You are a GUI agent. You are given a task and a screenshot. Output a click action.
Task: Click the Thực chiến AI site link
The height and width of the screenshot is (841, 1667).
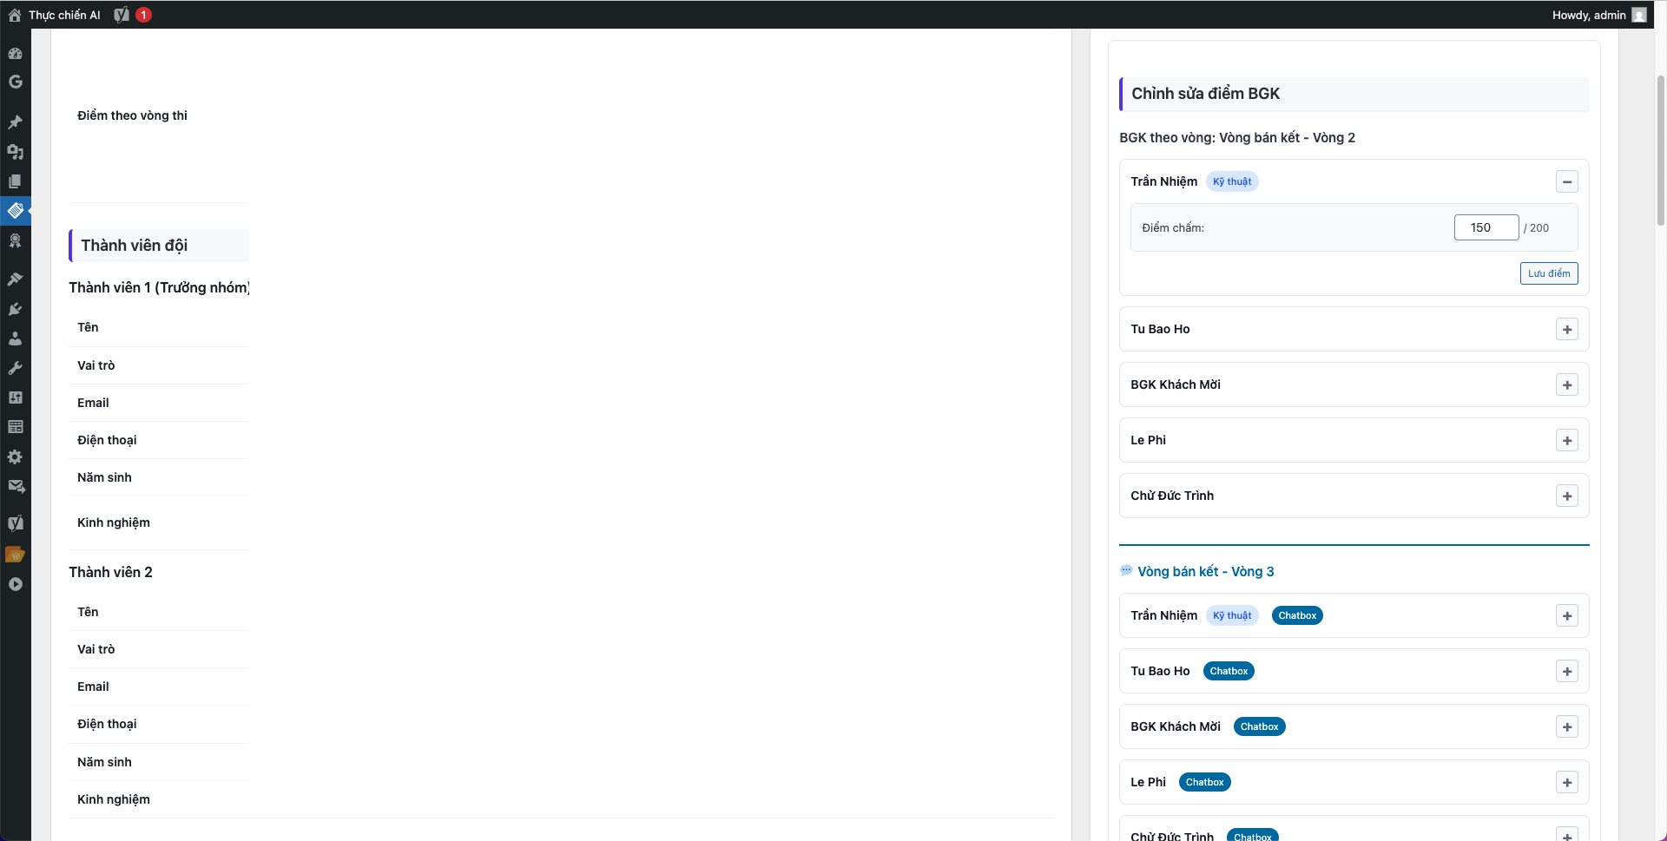pos(64,15)
